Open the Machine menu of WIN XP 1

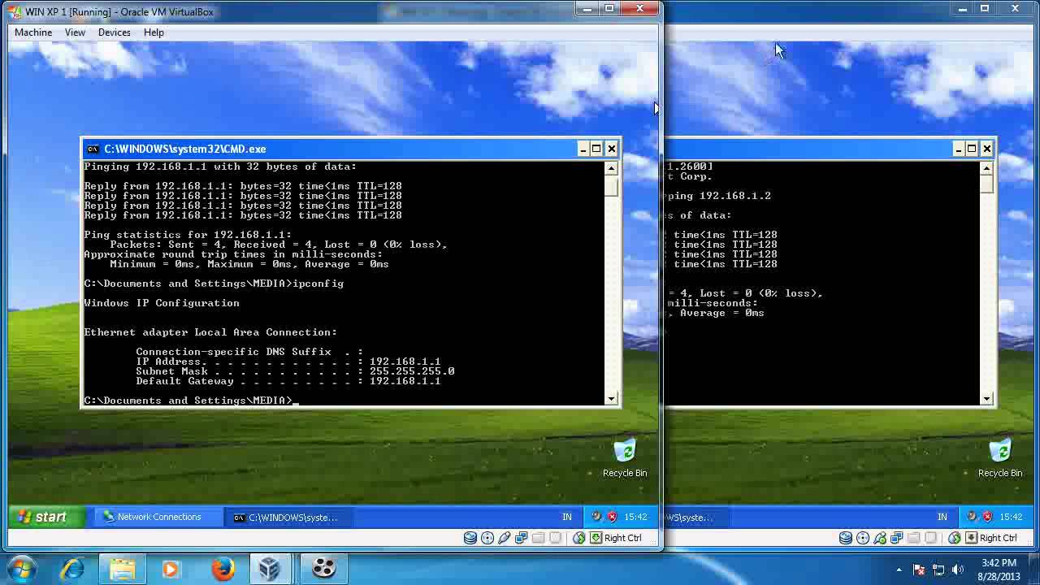[33, 32]
